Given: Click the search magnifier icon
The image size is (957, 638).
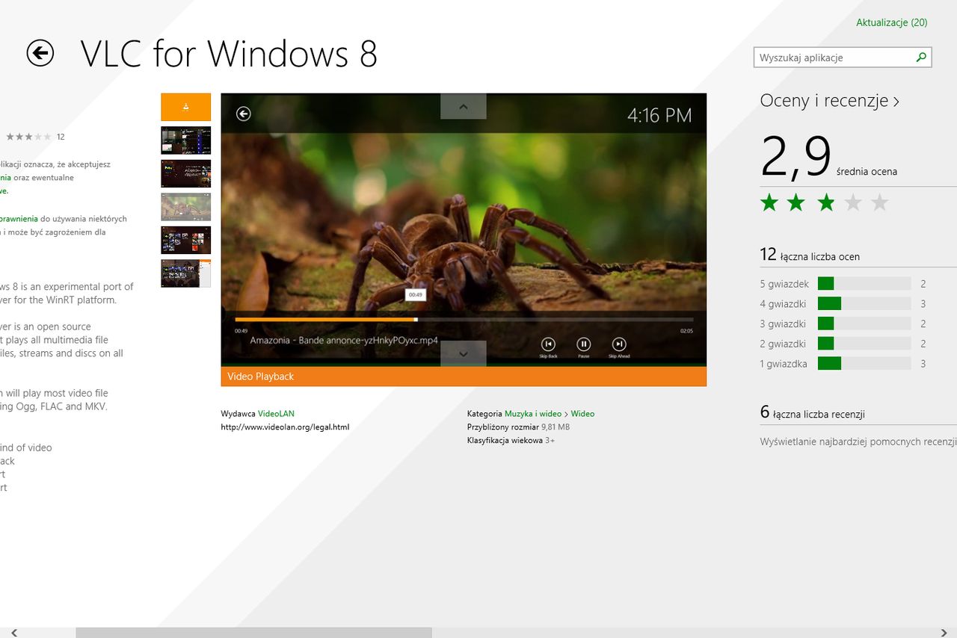Looking at the screenshot, I should (x=921, y=57).
